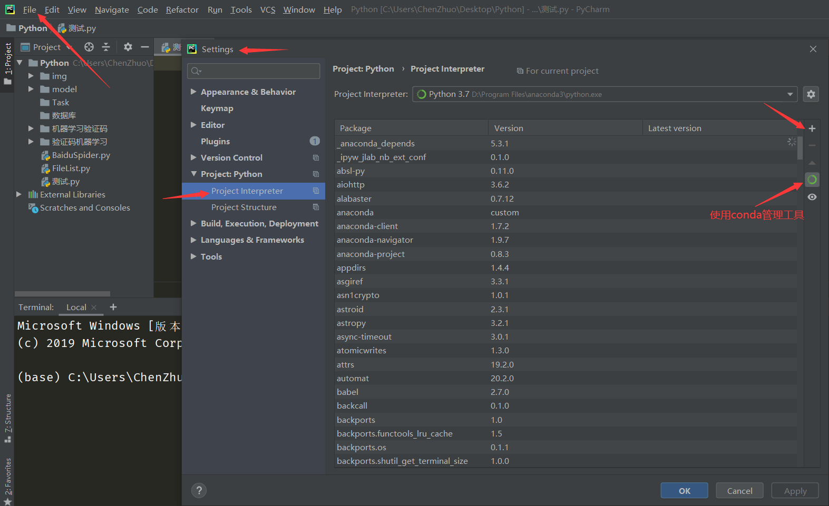Click the collapse all icon in the Project panel
Screen dimensions: 829x506
pos(106,47)
